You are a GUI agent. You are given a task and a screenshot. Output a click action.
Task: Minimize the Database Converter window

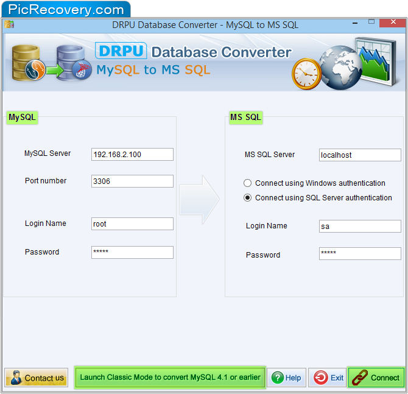(x=355, y=23)
